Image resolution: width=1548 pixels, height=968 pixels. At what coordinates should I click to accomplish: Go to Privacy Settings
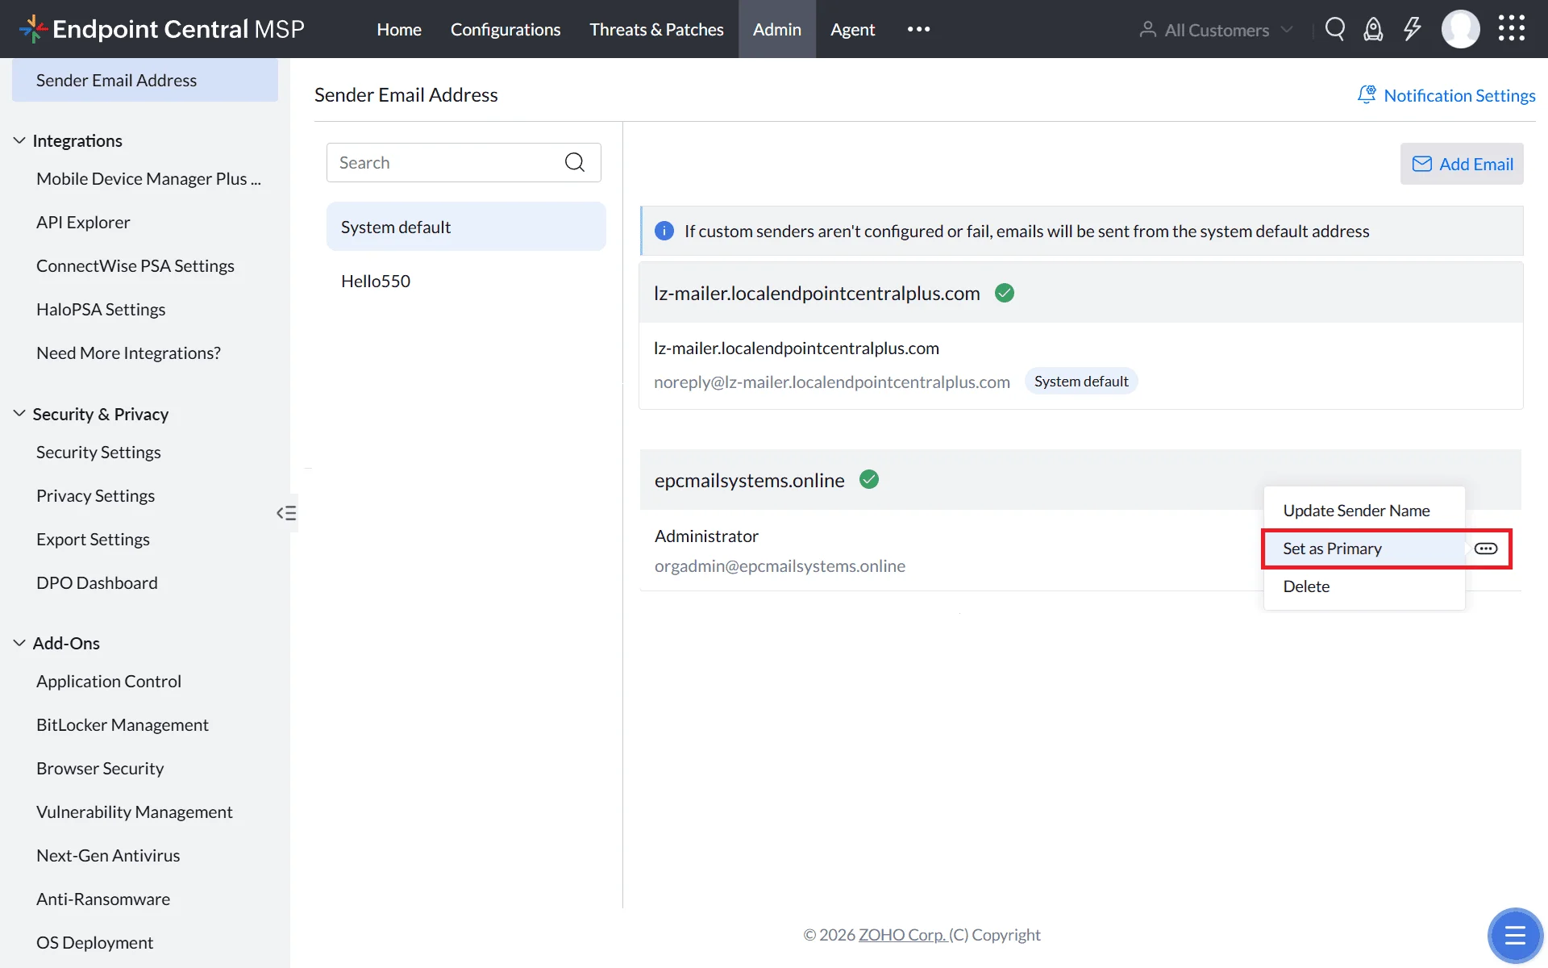click(x=95, y=495)
